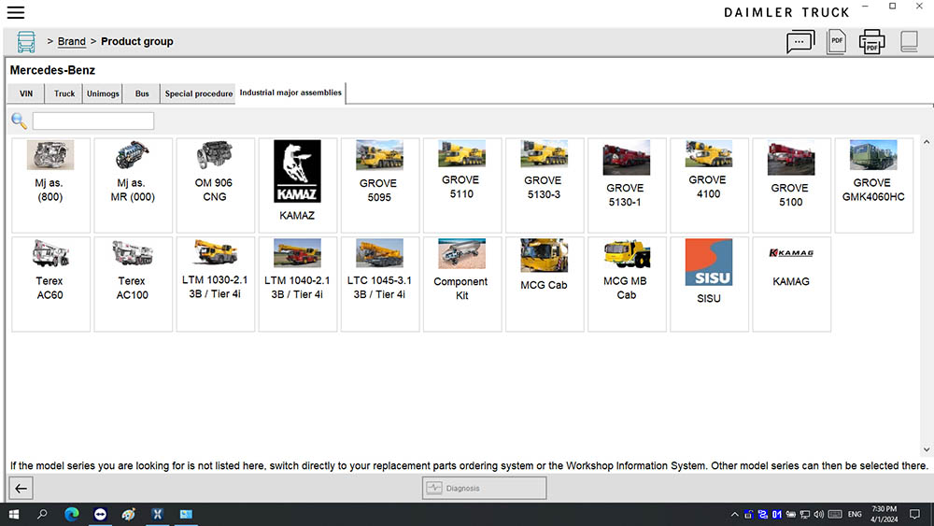
Task: Choose the GROVE 4100 crane tile
Action: tap(709, 185)
